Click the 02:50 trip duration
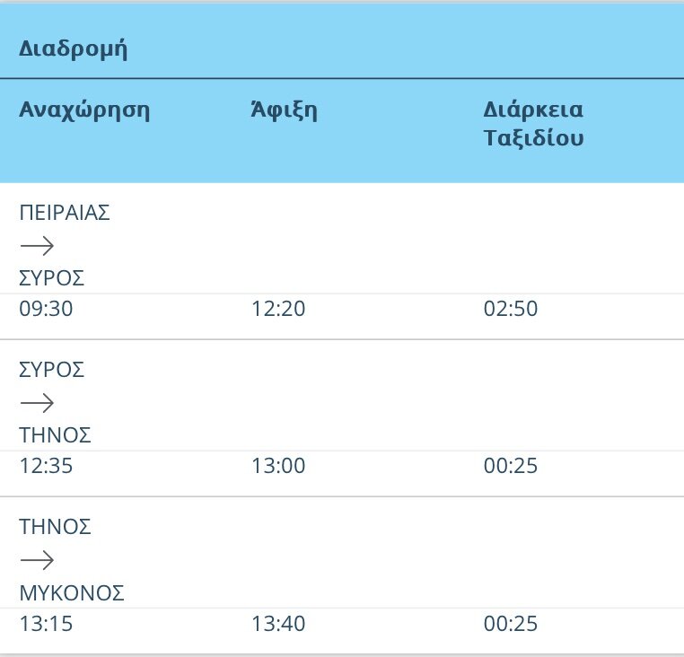The image size is (684, 657). [x=511, y=310]
